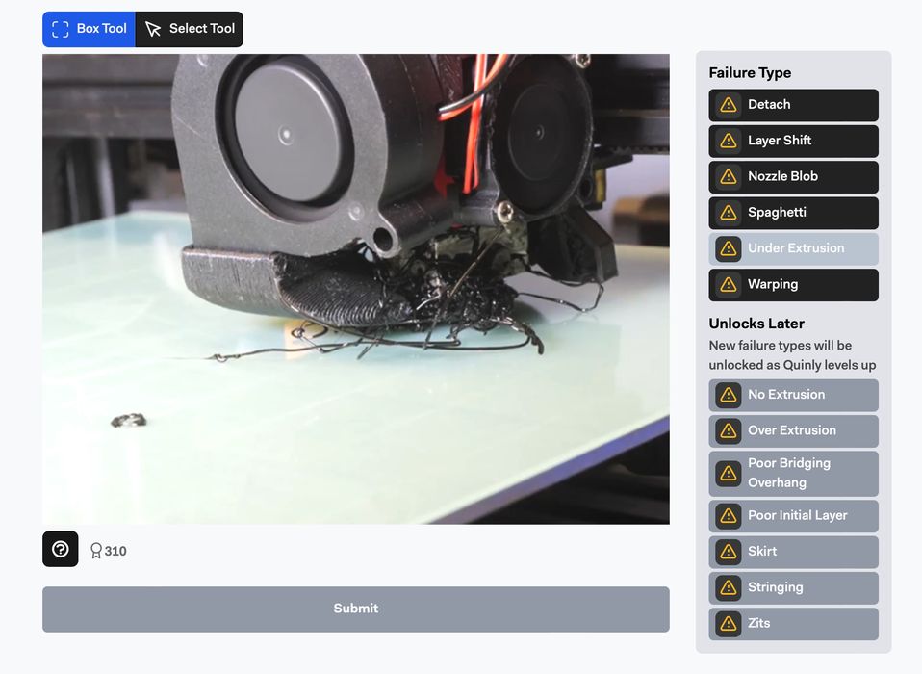This screenshot has width=922, height=674.
Task: Click the award badge icon beside 310
Action: coord(96,551)
